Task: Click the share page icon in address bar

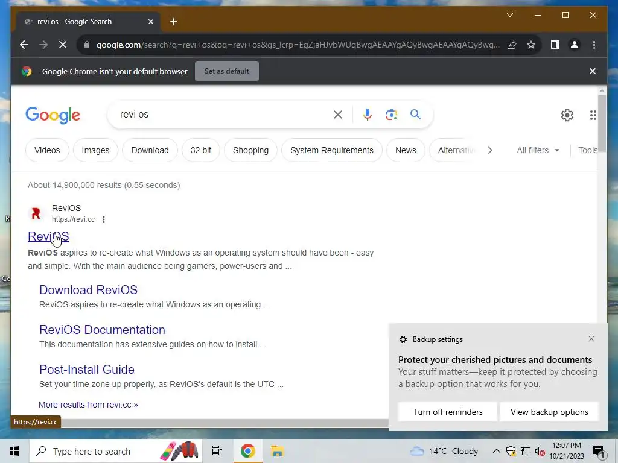Action: point(512,45)
